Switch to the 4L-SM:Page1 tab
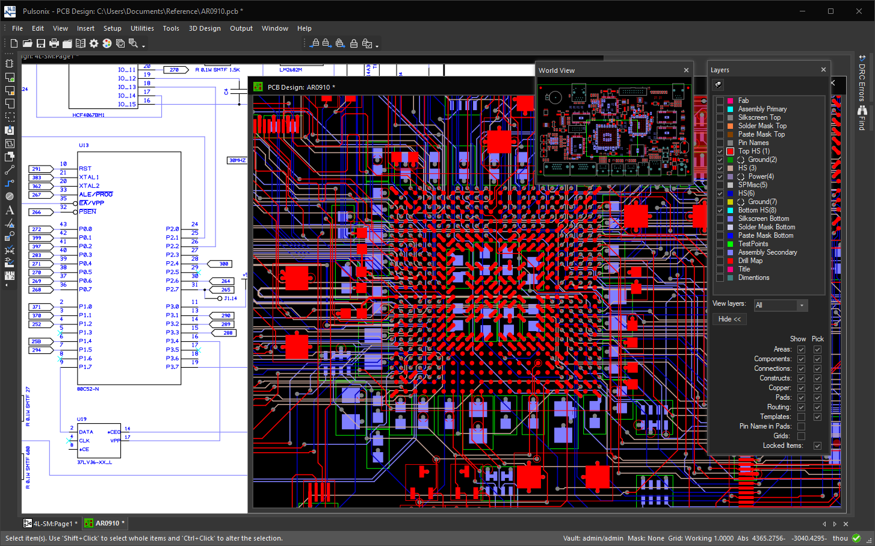The image size is (875, 546). (x=51, y=524)
